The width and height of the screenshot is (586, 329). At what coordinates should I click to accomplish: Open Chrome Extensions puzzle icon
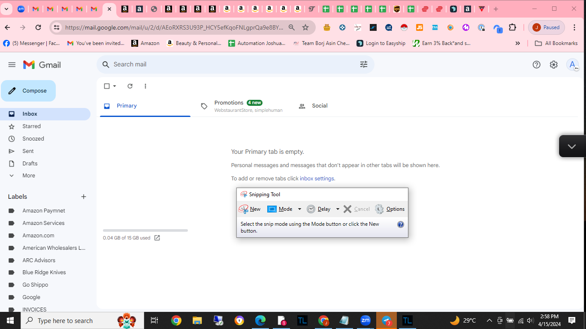click(512, 27)
